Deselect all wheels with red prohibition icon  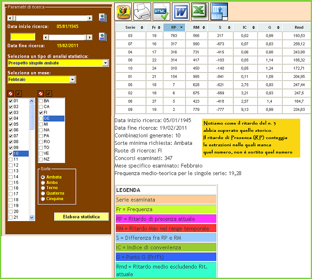tap(41, 93)
